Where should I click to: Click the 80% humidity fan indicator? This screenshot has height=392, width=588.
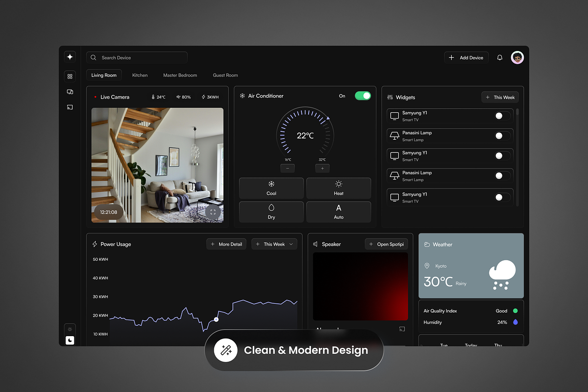coord(183,97)
